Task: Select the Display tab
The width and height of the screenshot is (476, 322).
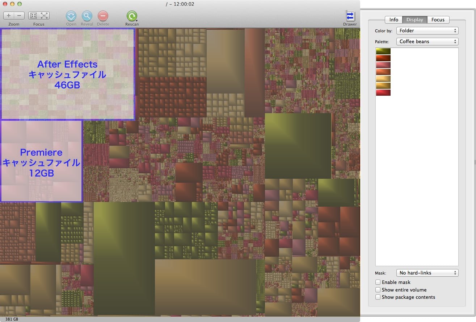Action: [x=414, y=20]
